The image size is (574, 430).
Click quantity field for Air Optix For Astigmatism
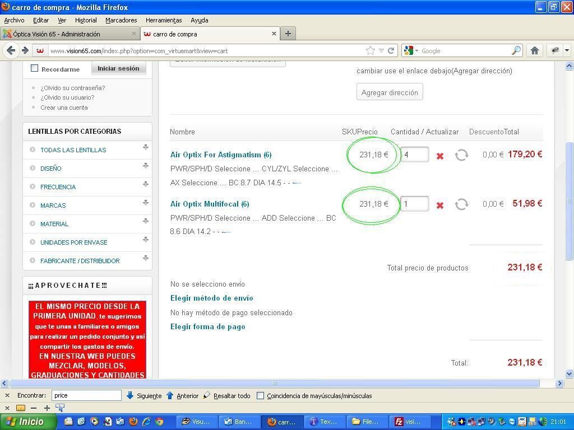tap(414, 155)
